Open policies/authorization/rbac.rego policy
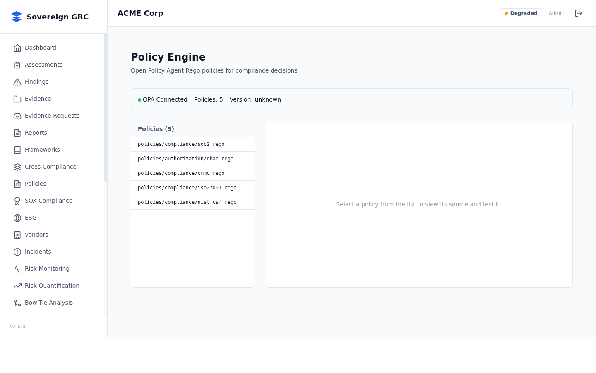 point(186,159)
